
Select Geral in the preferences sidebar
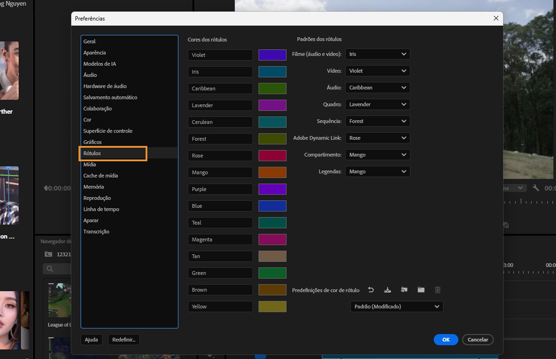[x=129, y=41]
